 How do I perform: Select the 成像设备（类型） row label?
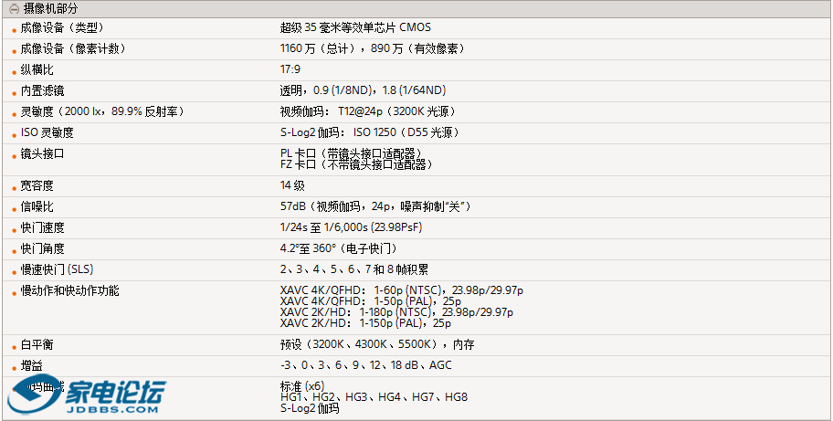pyautogui.click(x=62, y=27)
